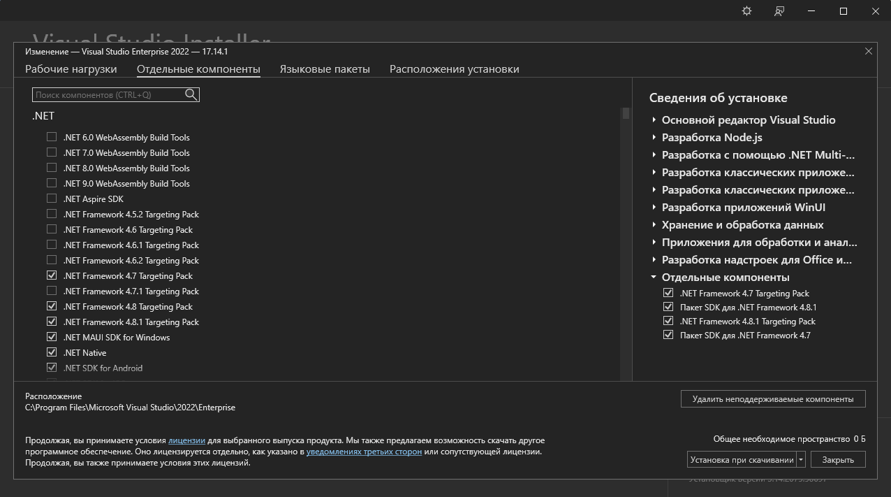Uncheck .NET MAUI SDK for Windows
The image size is (891, 497).
point(52,337)
